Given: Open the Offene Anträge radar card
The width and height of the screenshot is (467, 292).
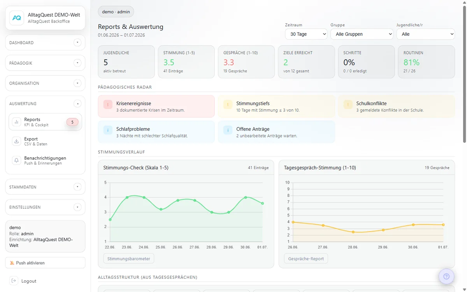Looking at the screenshot, I should point(276,132).
